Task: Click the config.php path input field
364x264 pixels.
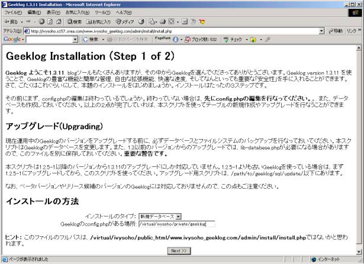Action: point(176,224)
